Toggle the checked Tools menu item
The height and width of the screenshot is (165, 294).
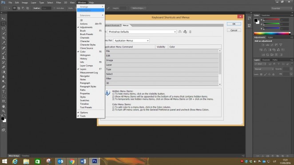click(x=91, y=116)
